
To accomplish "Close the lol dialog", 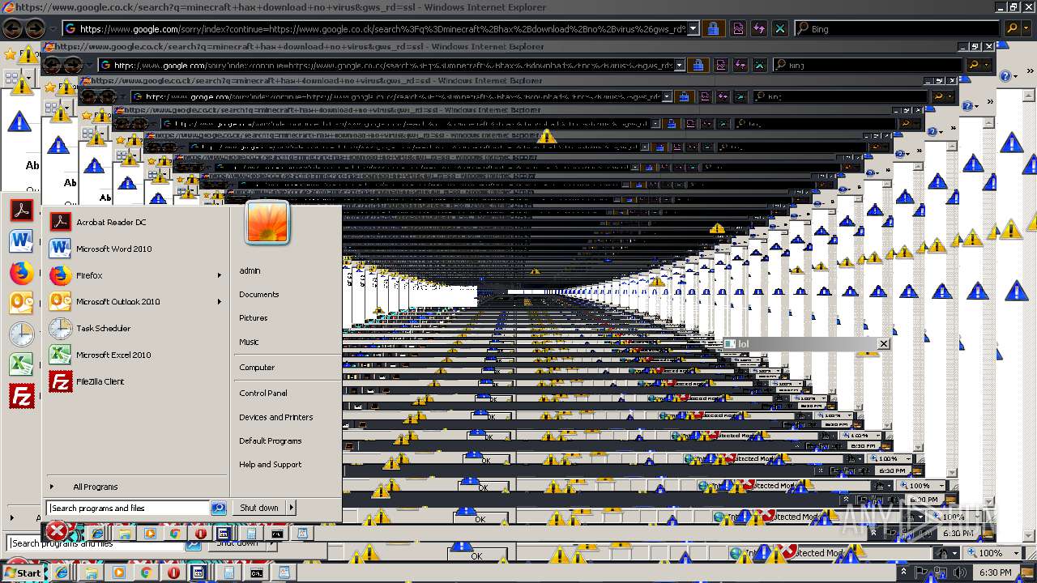I will (883, 343).
